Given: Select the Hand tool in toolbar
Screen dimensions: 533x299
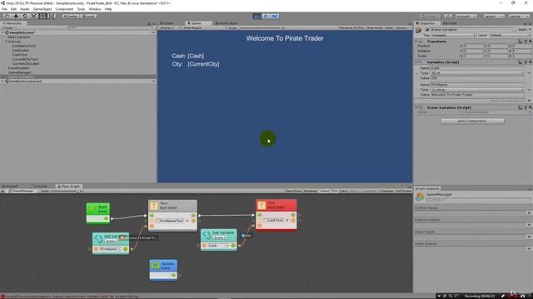Looking at the screenshot, I should [x=7, y=17].
